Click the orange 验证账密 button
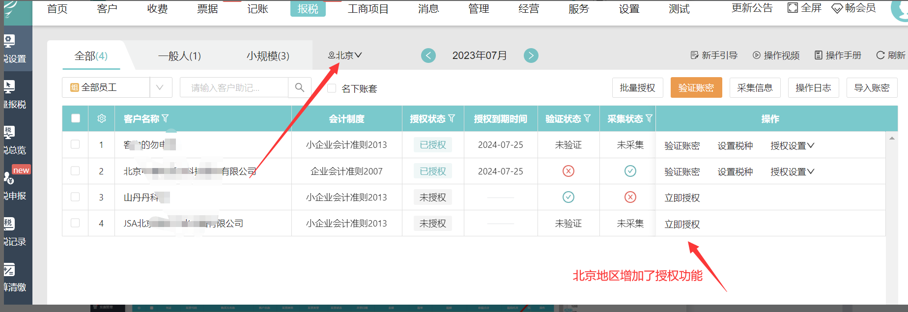The height and width of the screenshot is (312, 908). pyautogui.click(x=696, y=87)
